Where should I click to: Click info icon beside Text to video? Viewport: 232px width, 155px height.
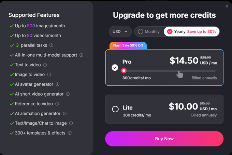[45, 65]
